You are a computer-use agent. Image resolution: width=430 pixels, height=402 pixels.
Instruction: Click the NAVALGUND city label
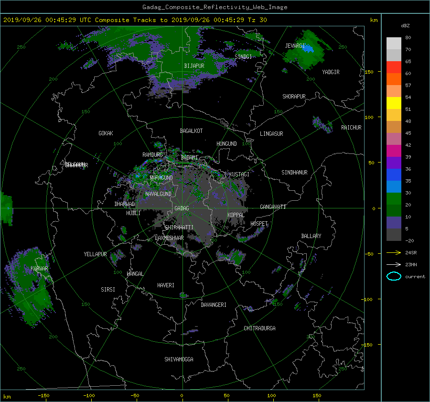[x=158, y=194]
